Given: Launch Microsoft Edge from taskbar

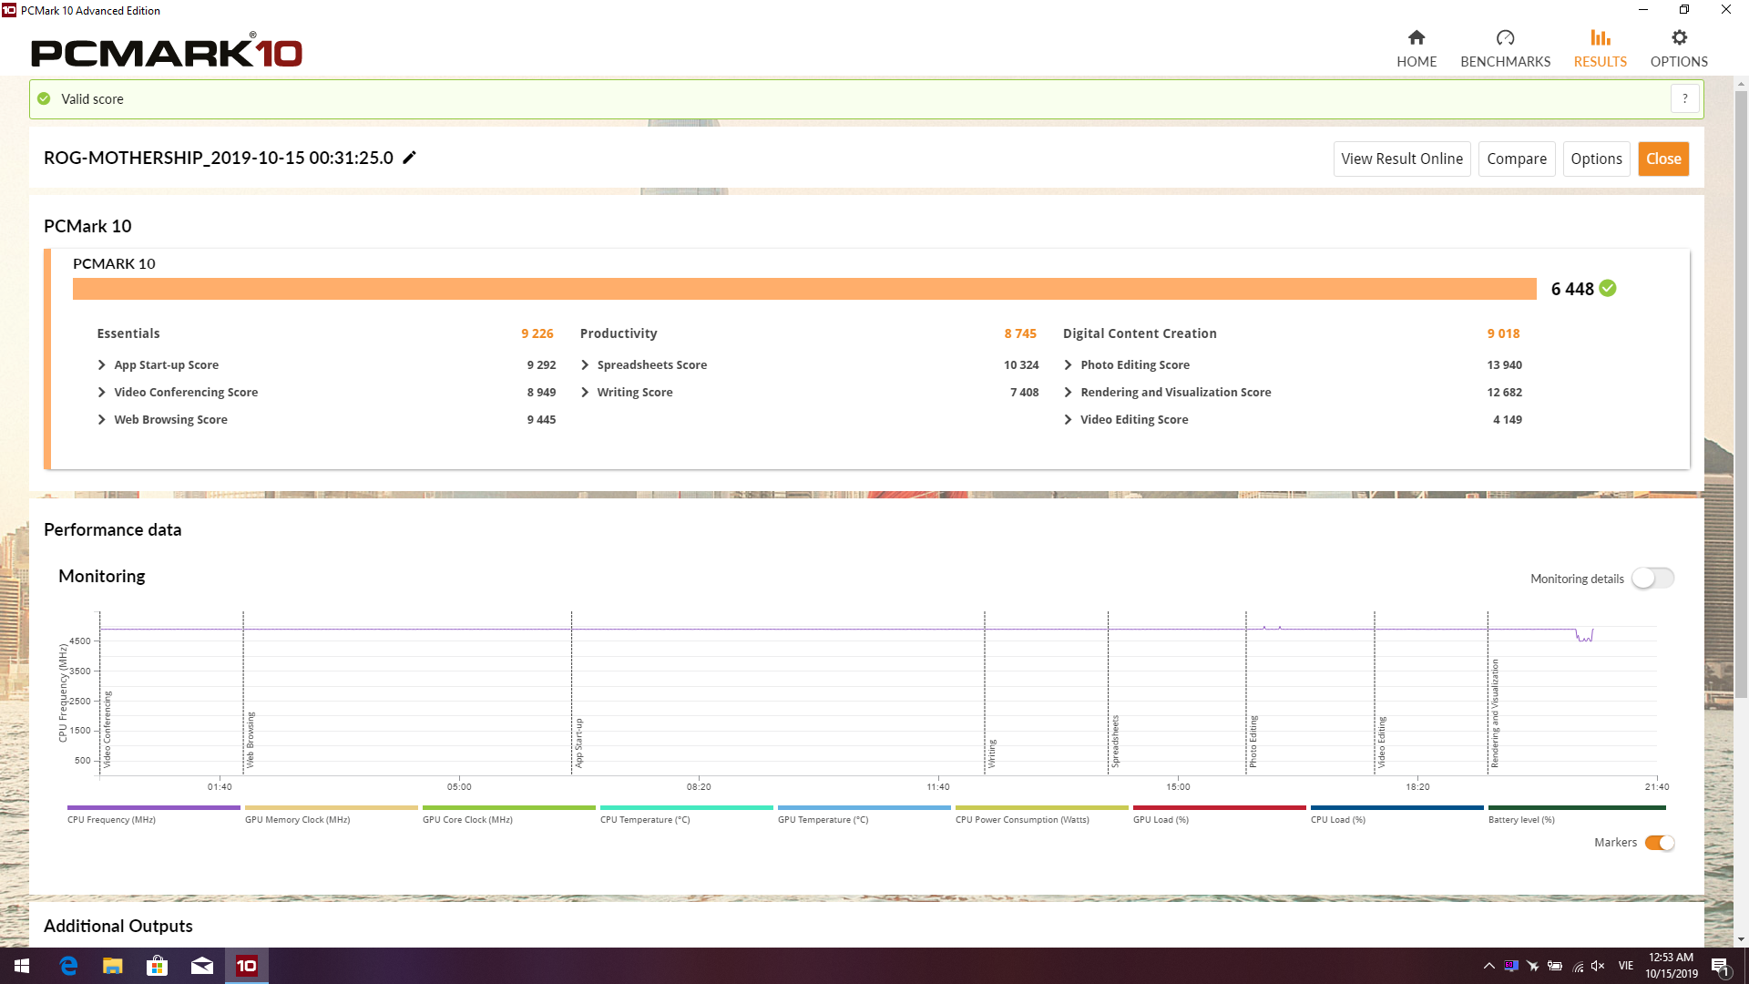Looking at the screenshot, I should pyautogui.click(x=68, y=966).
